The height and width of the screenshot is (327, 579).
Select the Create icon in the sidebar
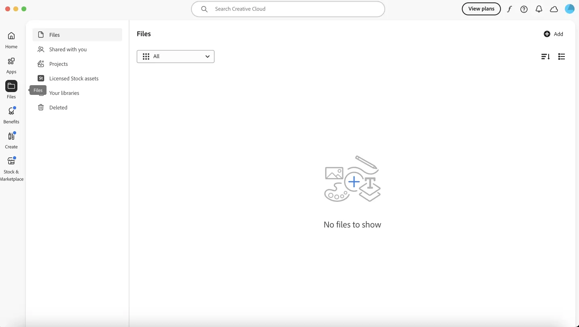(x=11, y=140)
